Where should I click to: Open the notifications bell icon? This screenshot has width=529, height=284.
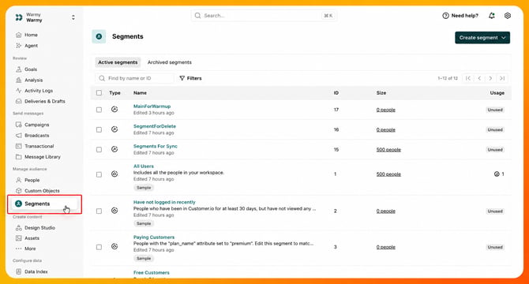(492, 16)
